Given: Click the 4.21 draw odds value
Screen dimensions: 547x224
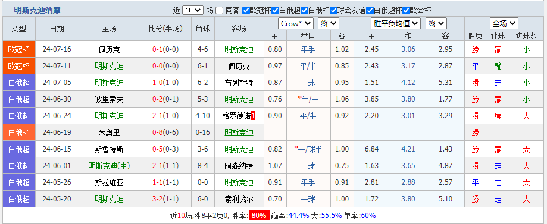Looking at the screenshot, I should pyautogui.click(x=408, y=149).
